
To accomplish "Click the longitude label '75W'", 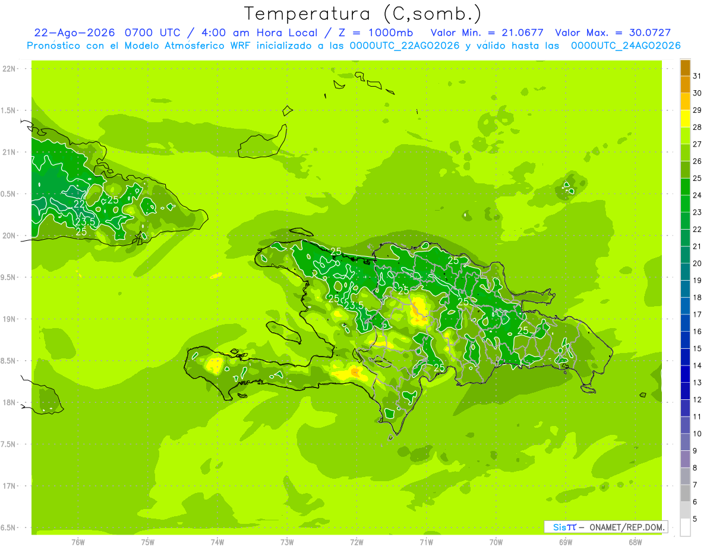I will (147, 543).
